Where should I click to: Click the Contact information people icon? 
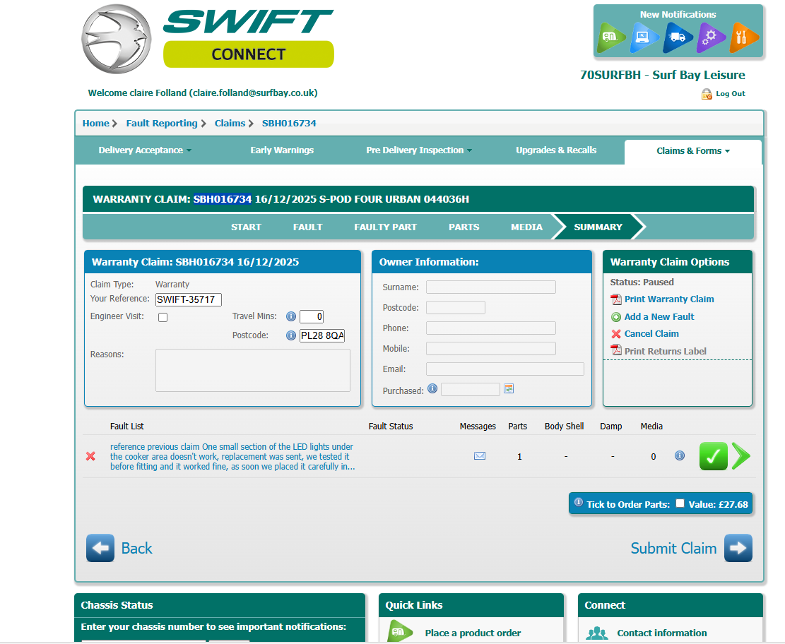597,633
